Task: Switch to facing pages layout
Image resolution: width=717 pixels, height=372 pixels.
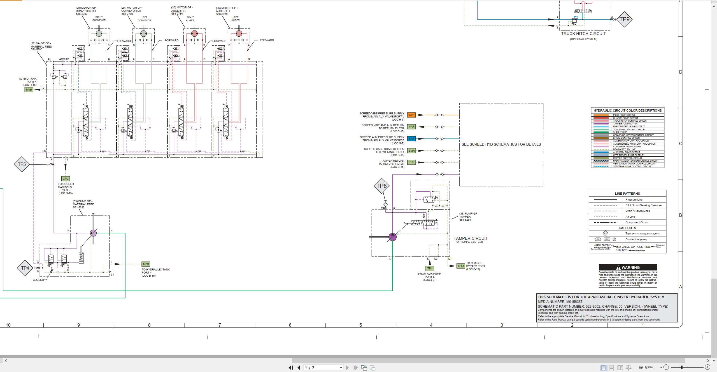Action: [x=620, y=368]
